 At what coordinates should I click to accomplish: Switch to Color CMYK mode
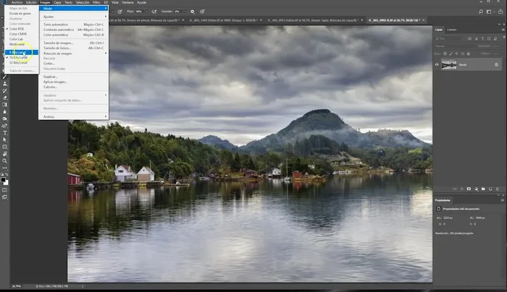[18, 34]
